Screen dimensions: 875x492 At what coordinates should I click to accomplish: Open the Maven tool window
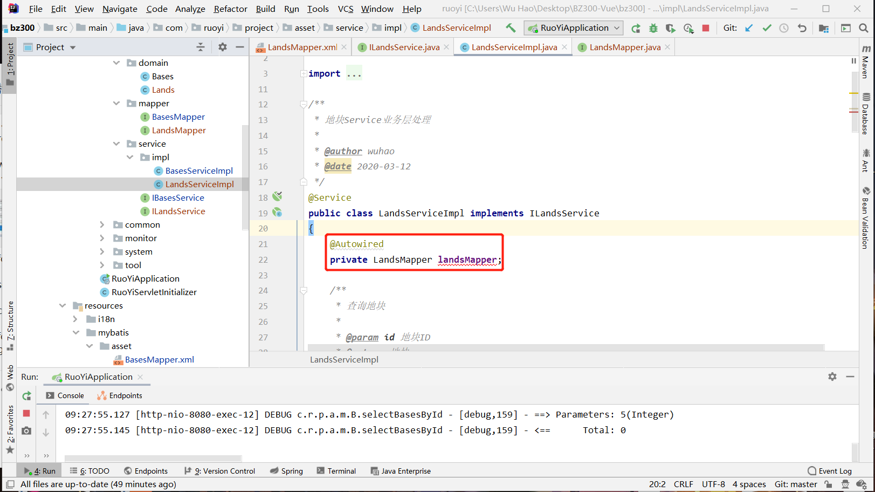pos(866,62)
